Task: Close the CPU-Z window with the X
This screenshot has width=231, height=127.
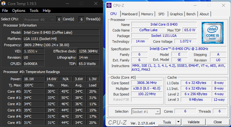Action: (x=224, y=5)
